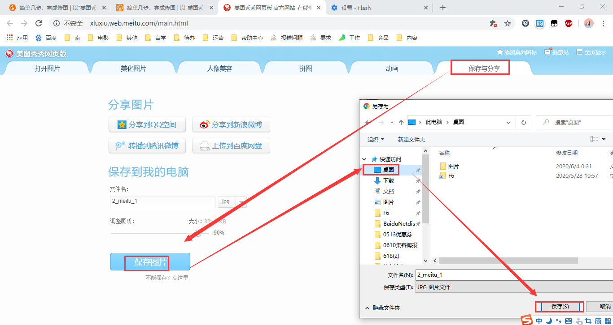Open the 不能保存？点这里 link
This screenshot has height=325, width=613.
pyautogui.click(x=167, y=278)
